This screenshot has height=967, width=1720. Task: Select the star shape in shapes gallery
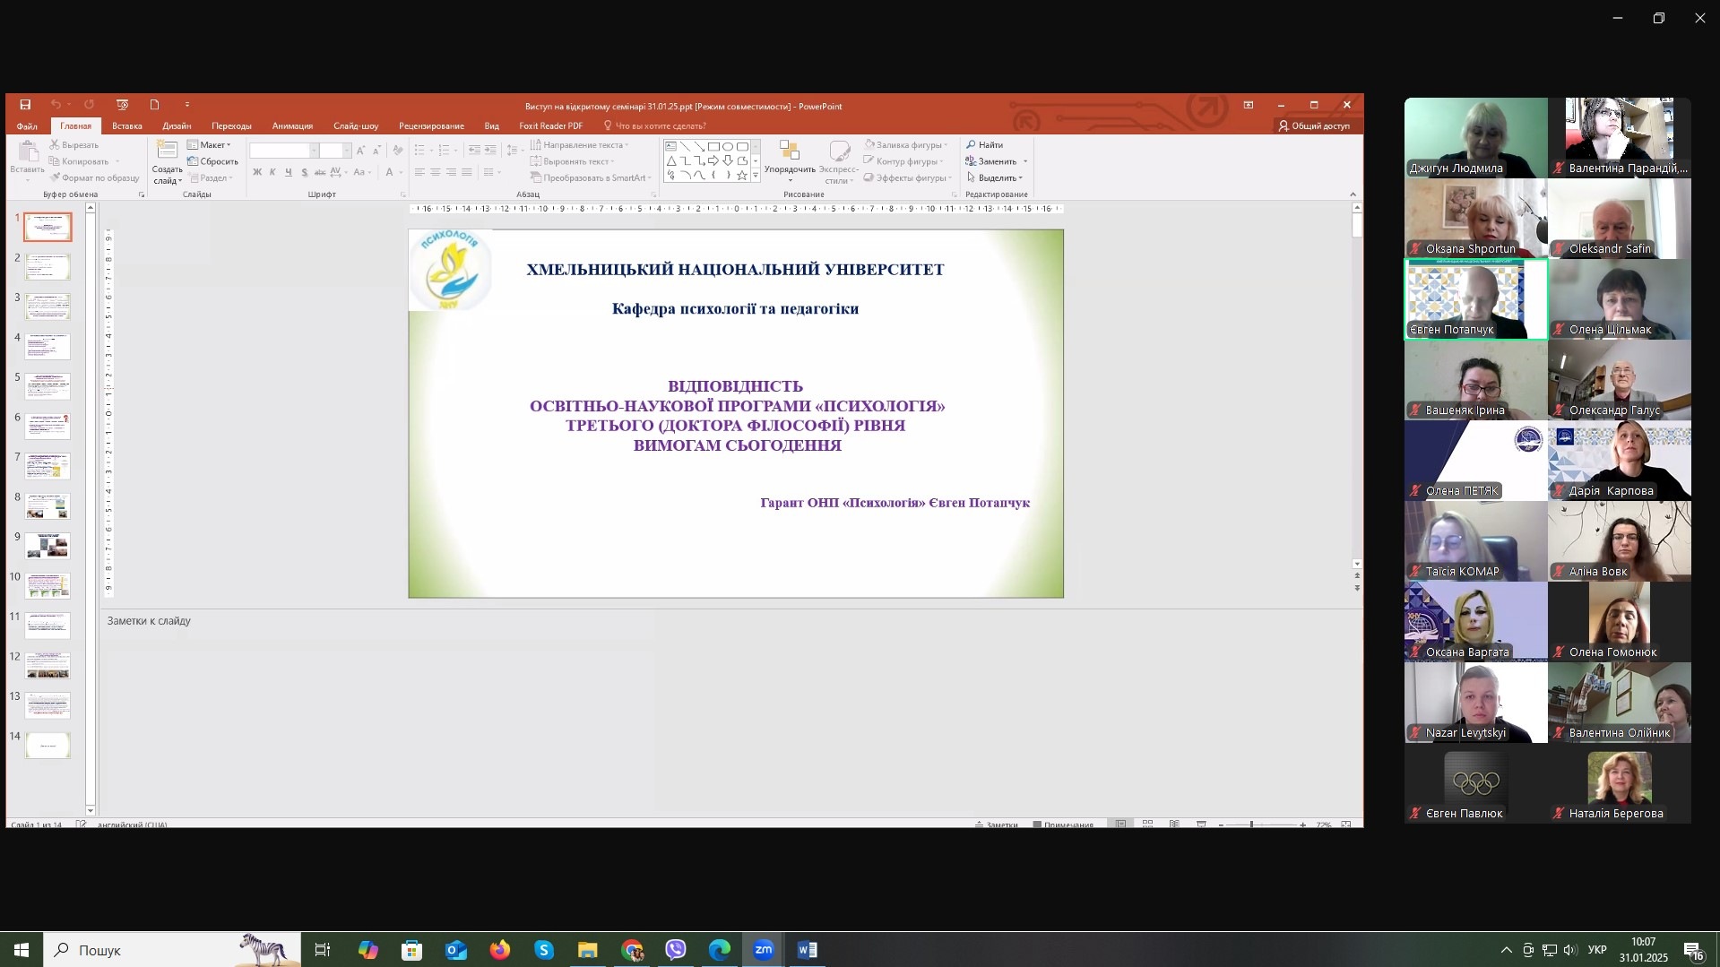(x=742, y=176)
